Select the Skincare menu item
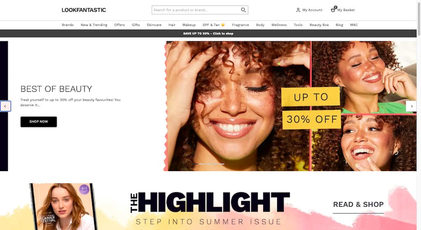421x230 pixels. pyautogui.click(x=154, y=25)
